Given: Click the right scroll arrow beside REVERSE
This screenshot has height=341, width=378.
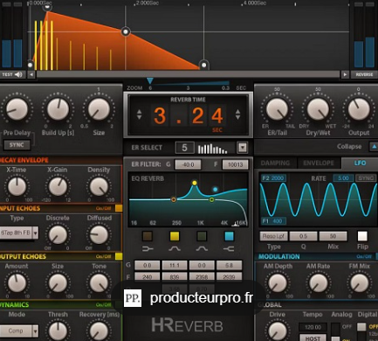Looking at the screenshot, I should (345, 74).
